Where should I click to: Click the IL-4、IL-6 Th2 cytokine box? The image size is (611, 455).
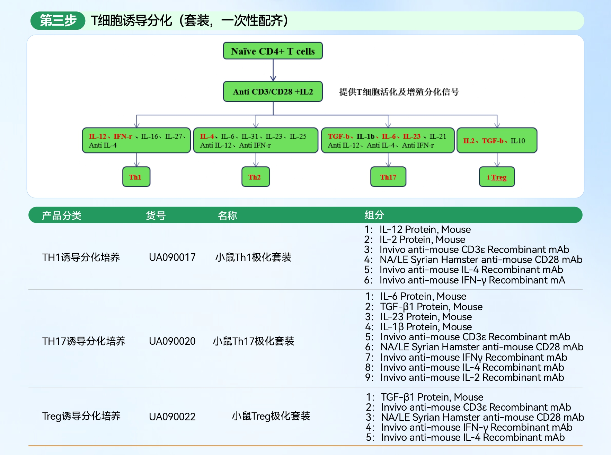tap(256, 140)
